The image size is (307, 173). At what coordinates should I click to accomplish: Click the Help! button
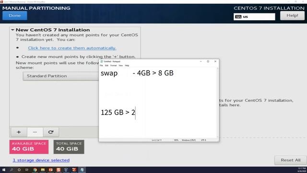(x=292, y=15)
